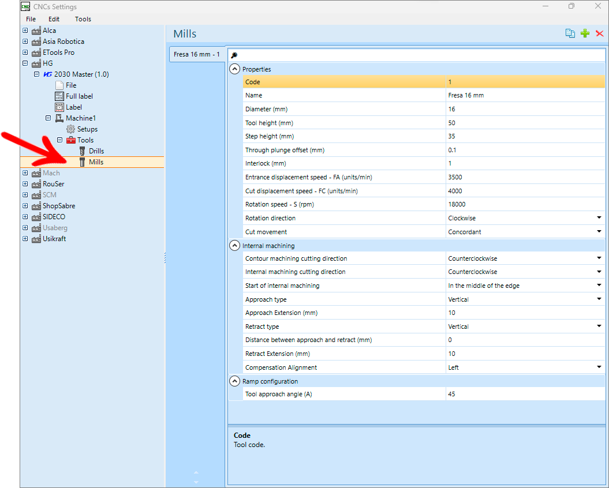Click the Drills drill-bit icon

(x=82, y=151)
